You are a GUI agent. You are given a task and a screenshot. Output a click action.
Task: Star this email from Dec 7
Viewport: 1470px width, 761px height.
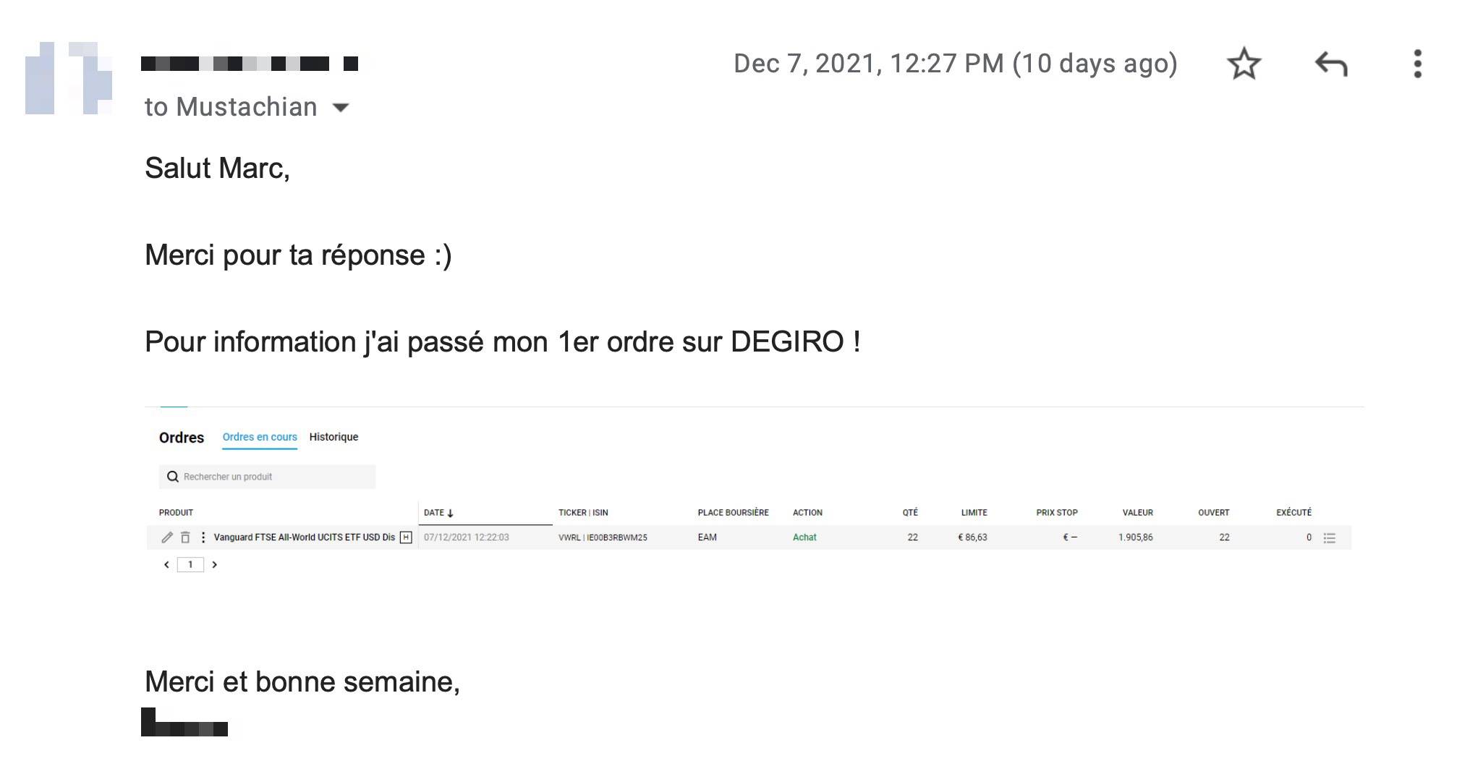click(1244, 64)
